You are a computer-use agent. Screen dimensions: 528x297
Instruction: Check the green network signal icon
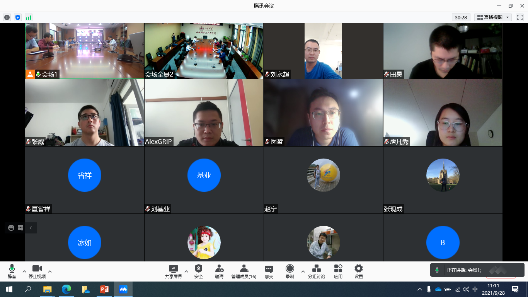(28, 17)
